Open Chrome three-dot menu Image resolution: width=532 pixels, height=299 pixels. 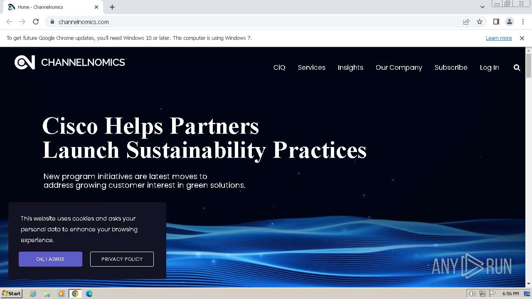(523, 22)
